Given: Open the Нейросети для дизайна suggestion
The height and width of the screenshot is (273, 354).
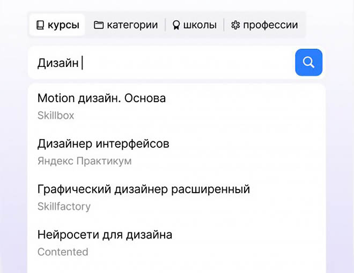Looking at the screenshot, I should pos(105,235).
